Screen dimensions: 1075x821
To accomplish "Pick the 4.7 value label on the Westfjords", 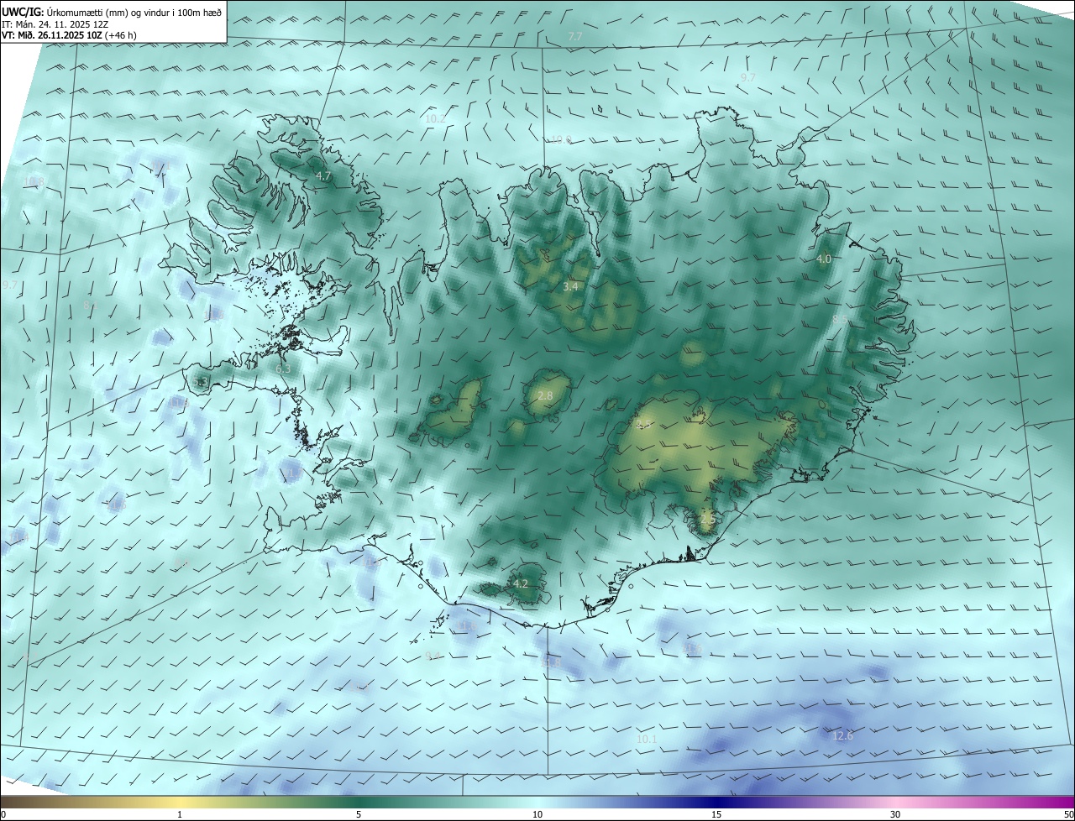I will coord(323,176).
